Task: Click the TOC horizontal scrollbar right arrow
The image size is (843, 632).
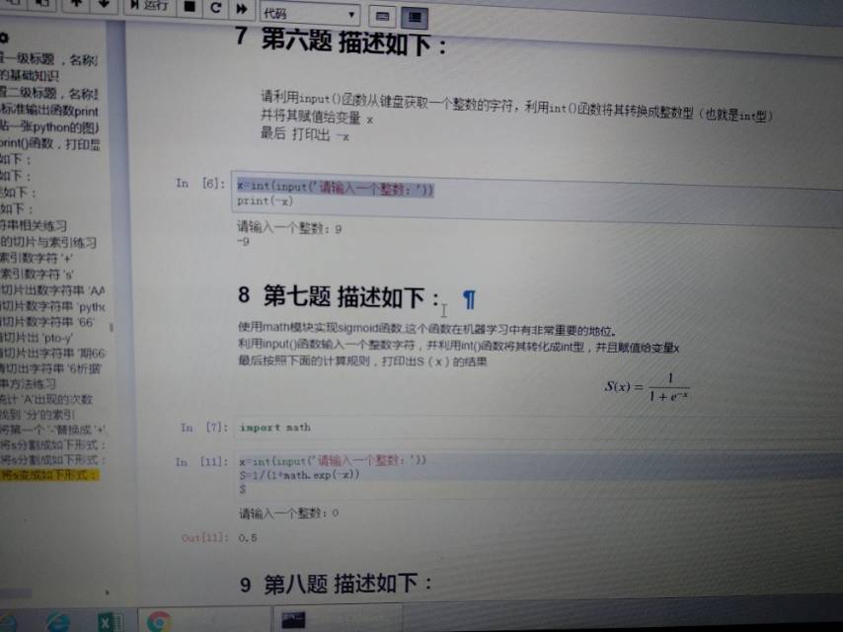Action: click(x=107, y=592)
